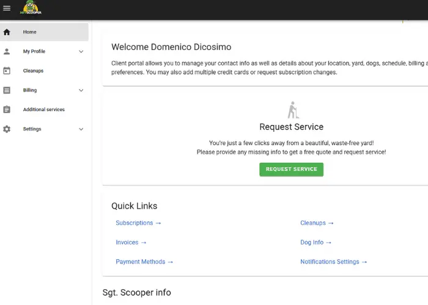Click the My Profile person icon
428x305 pixels.
coord(7,51)
